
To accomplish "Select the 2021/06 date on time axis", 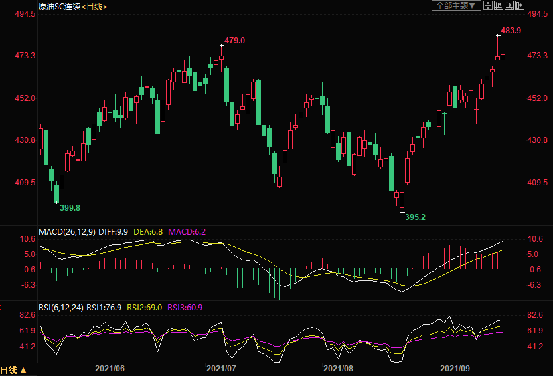I will coord(110,367).
